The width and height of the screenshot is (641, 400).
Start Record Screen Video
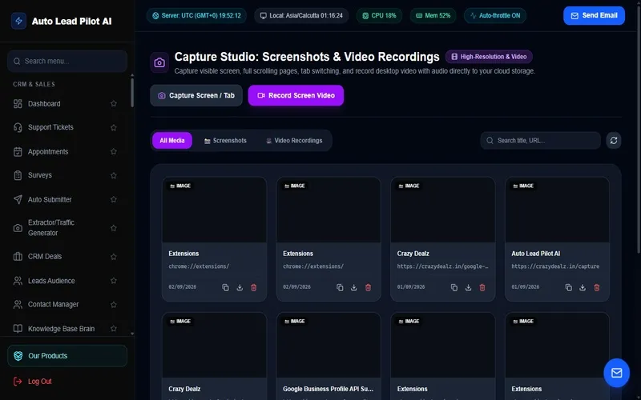(x=296, y=95)
